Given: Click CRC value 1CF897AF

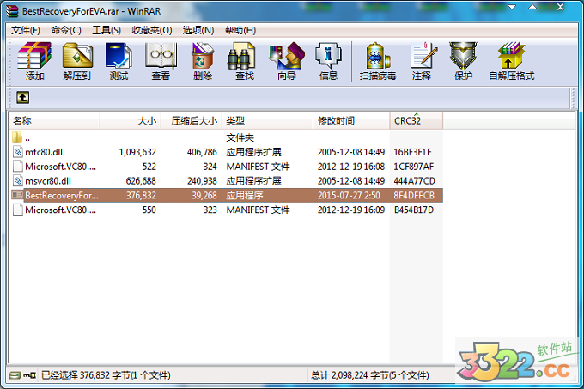Looking at the screenshot, I should coord(413,167).
